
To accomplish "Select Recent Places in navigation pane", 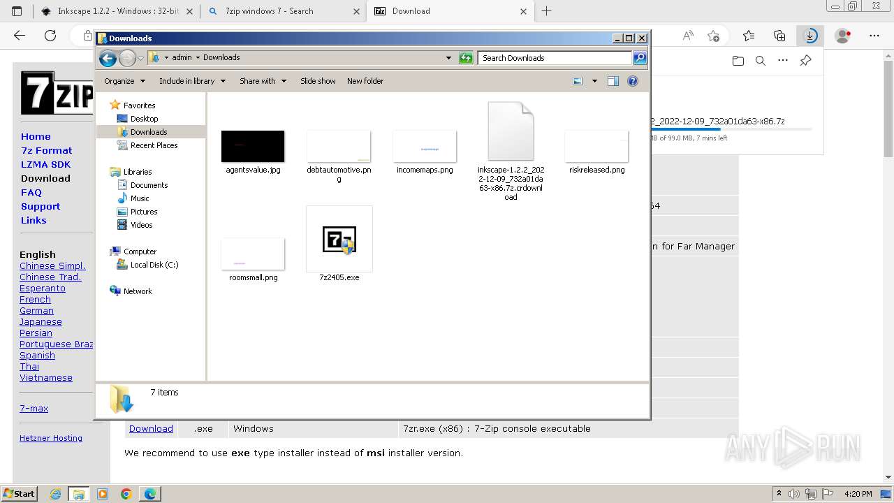I will click(154, 145).
